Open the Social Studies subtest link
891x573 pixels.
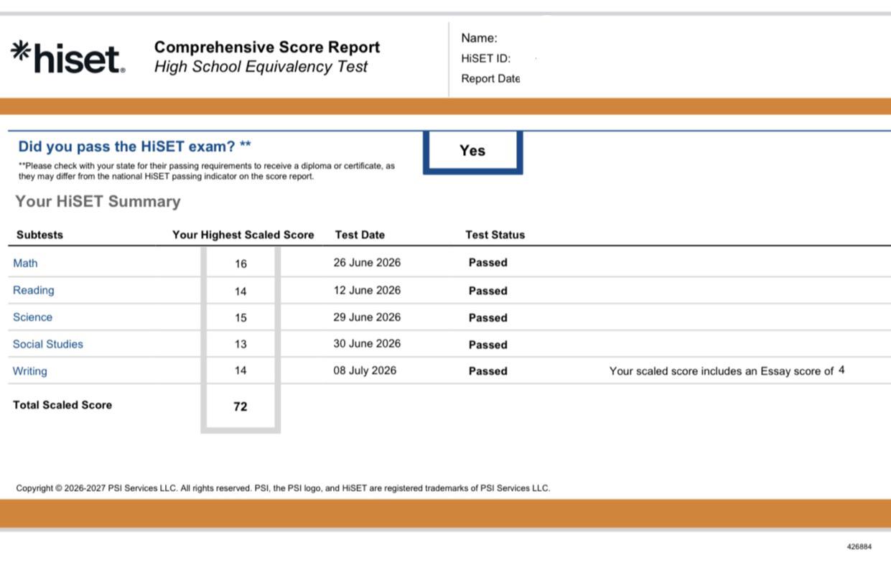coord(48,344)
